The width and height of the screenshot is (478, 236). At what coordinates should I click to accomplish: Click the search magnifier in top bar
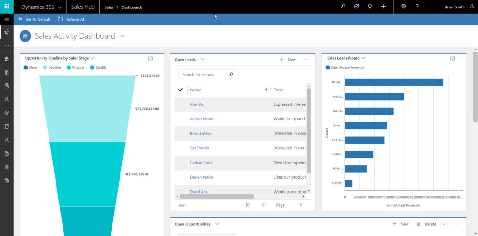[x=343, y=7]
